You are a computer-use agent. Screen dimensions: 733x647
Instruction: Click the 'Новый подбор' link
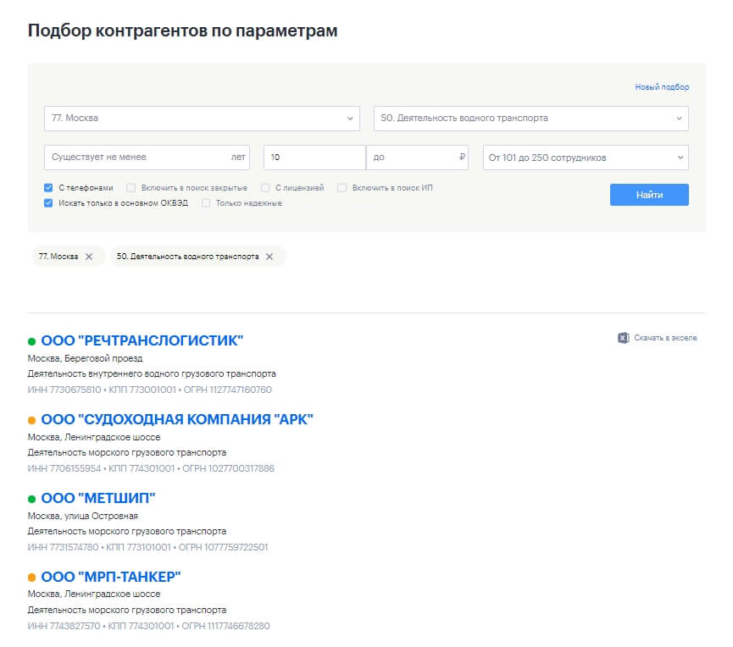click(662, 87)
